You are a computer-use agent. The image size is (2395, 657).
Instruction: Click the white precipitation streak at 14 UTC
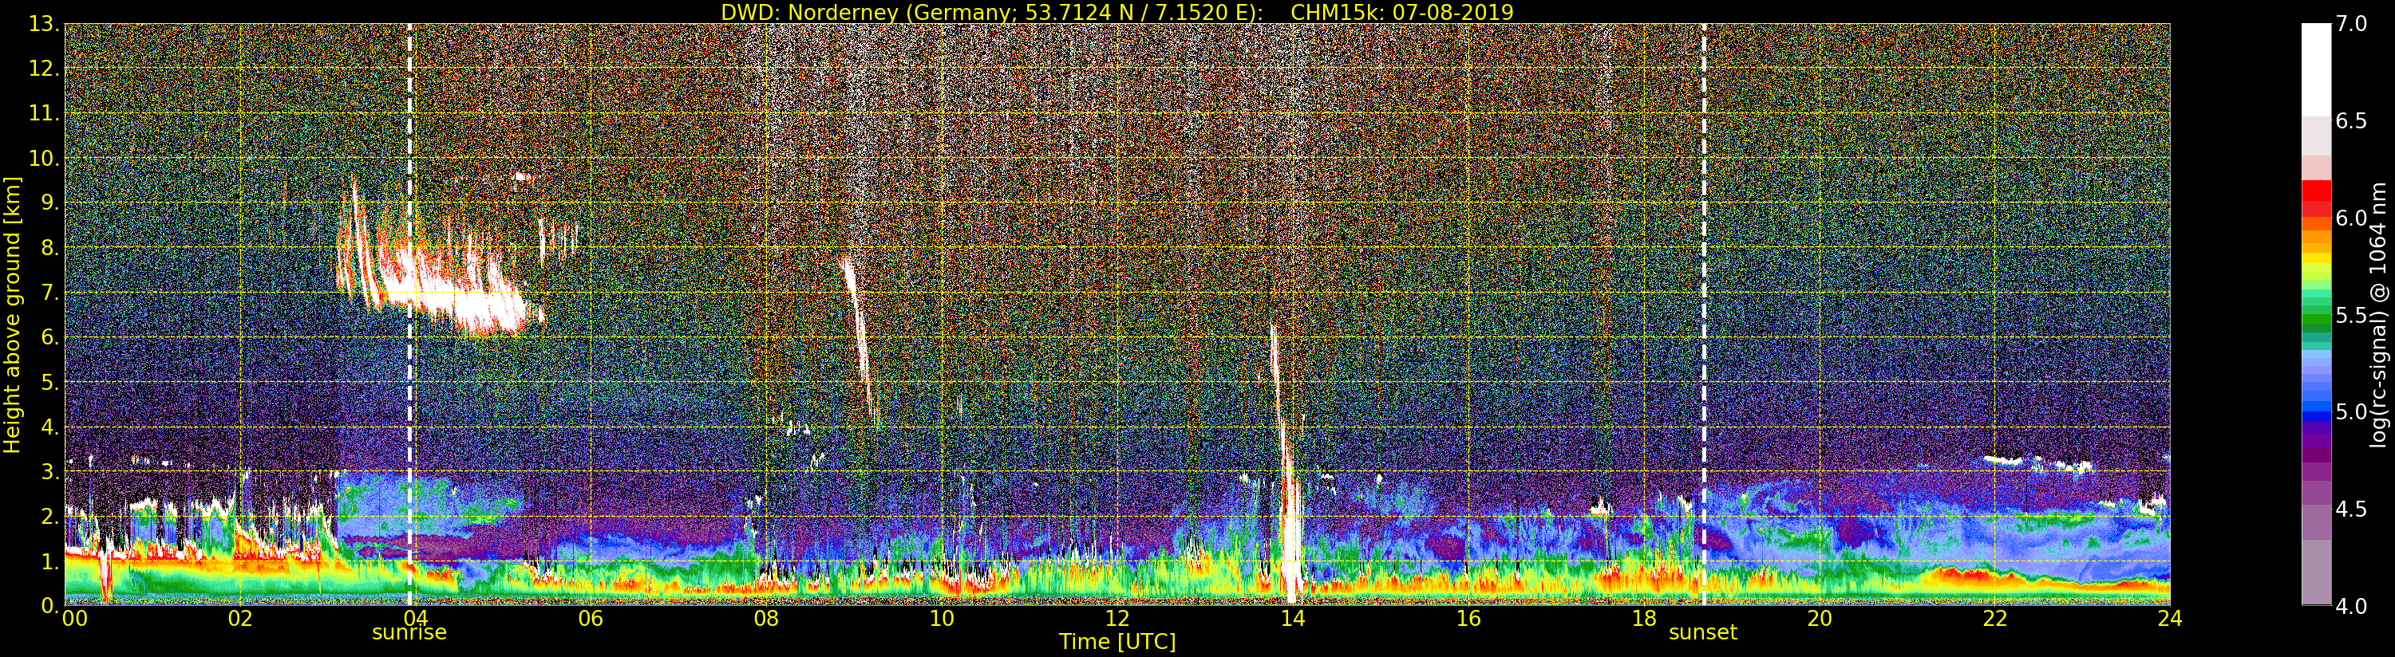1289,521
